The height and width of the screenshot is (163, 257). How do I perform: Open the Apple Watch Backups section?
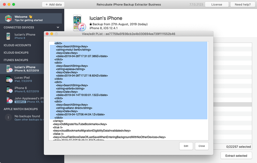[x=21, y=109]
